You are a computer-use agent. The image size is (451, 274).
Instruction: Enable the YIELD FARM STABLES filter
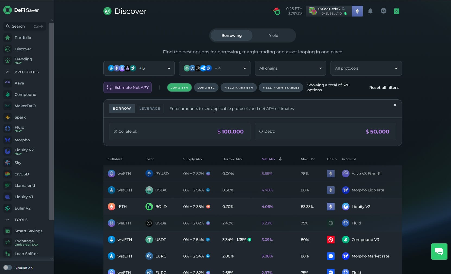(x=281, y=87)
